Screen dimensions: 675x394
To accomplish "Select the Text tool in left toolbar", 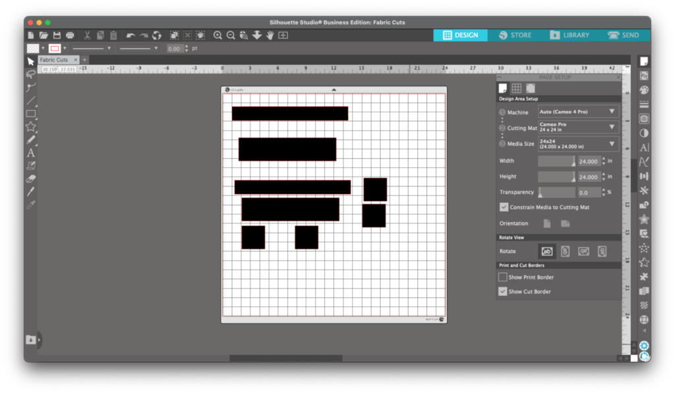I will point(30,153).
